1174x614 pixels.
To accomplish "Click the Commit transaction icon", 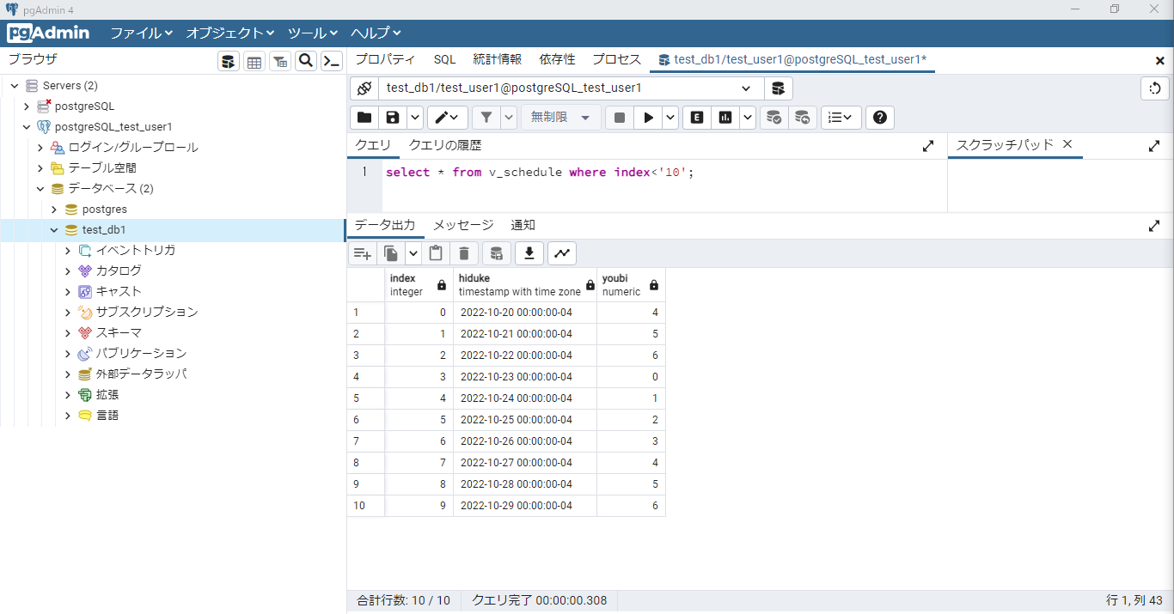I will coord(774,118).
